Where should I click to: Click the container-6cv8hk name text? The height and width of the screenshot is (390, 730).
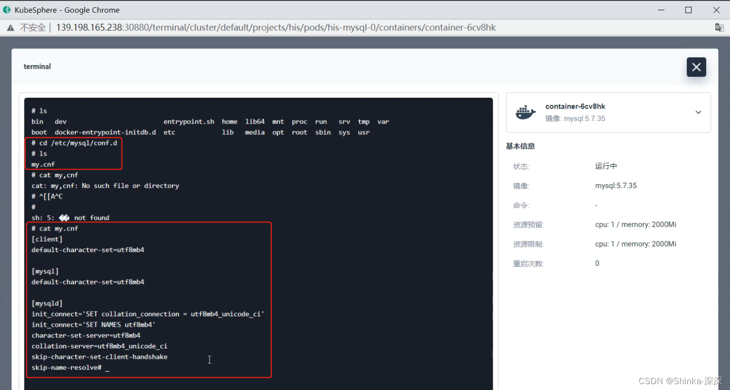click(x=575, y=107)
